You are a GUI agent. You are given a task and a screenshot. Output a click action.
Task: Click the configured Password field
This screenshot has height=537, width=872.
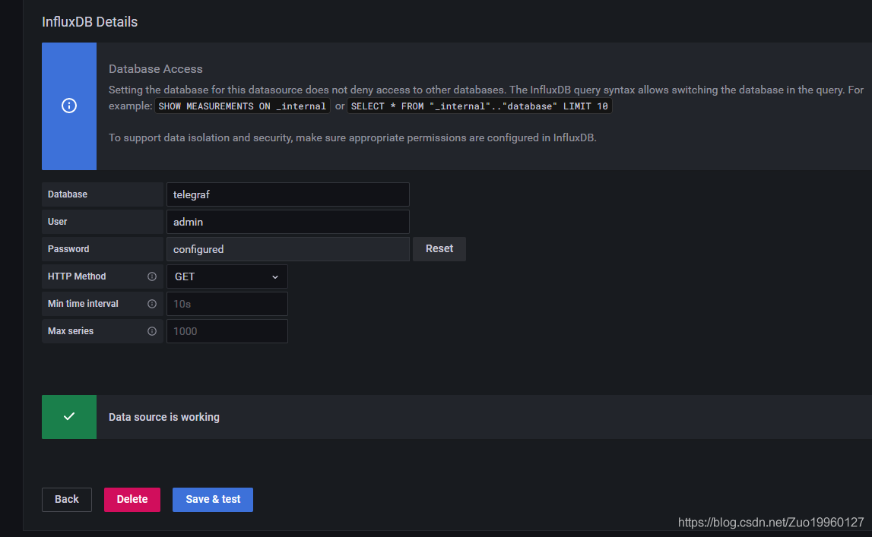[x=288, y=249]
